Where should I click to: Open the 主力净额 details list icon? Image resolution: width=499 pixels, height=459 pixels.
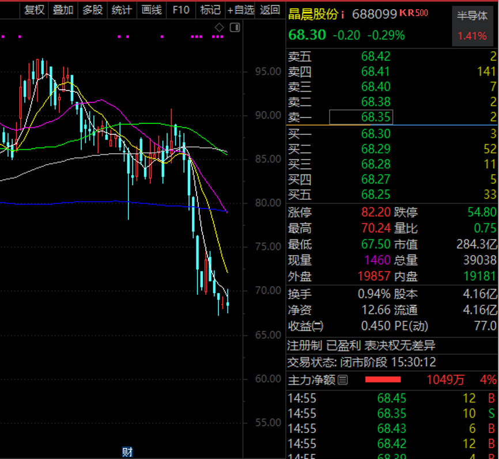coord(343,380)
